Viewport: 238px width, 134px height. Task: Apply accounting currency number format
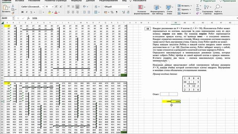click(x=106, y=12)
